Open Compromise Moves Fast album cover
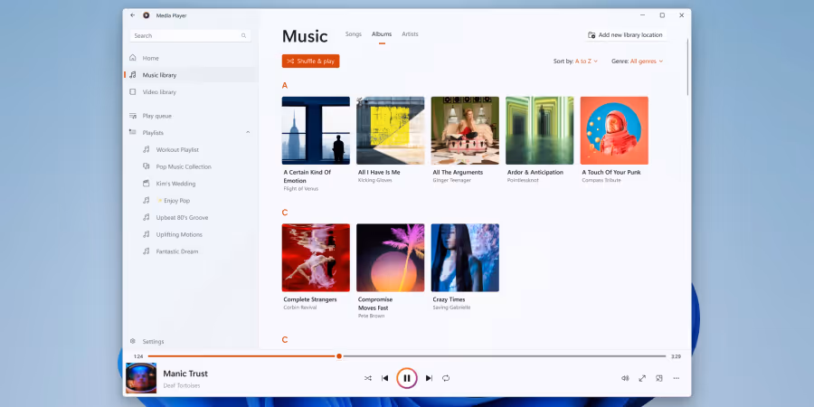This screenshot has width=814, height=407. [x=391, y=258]
